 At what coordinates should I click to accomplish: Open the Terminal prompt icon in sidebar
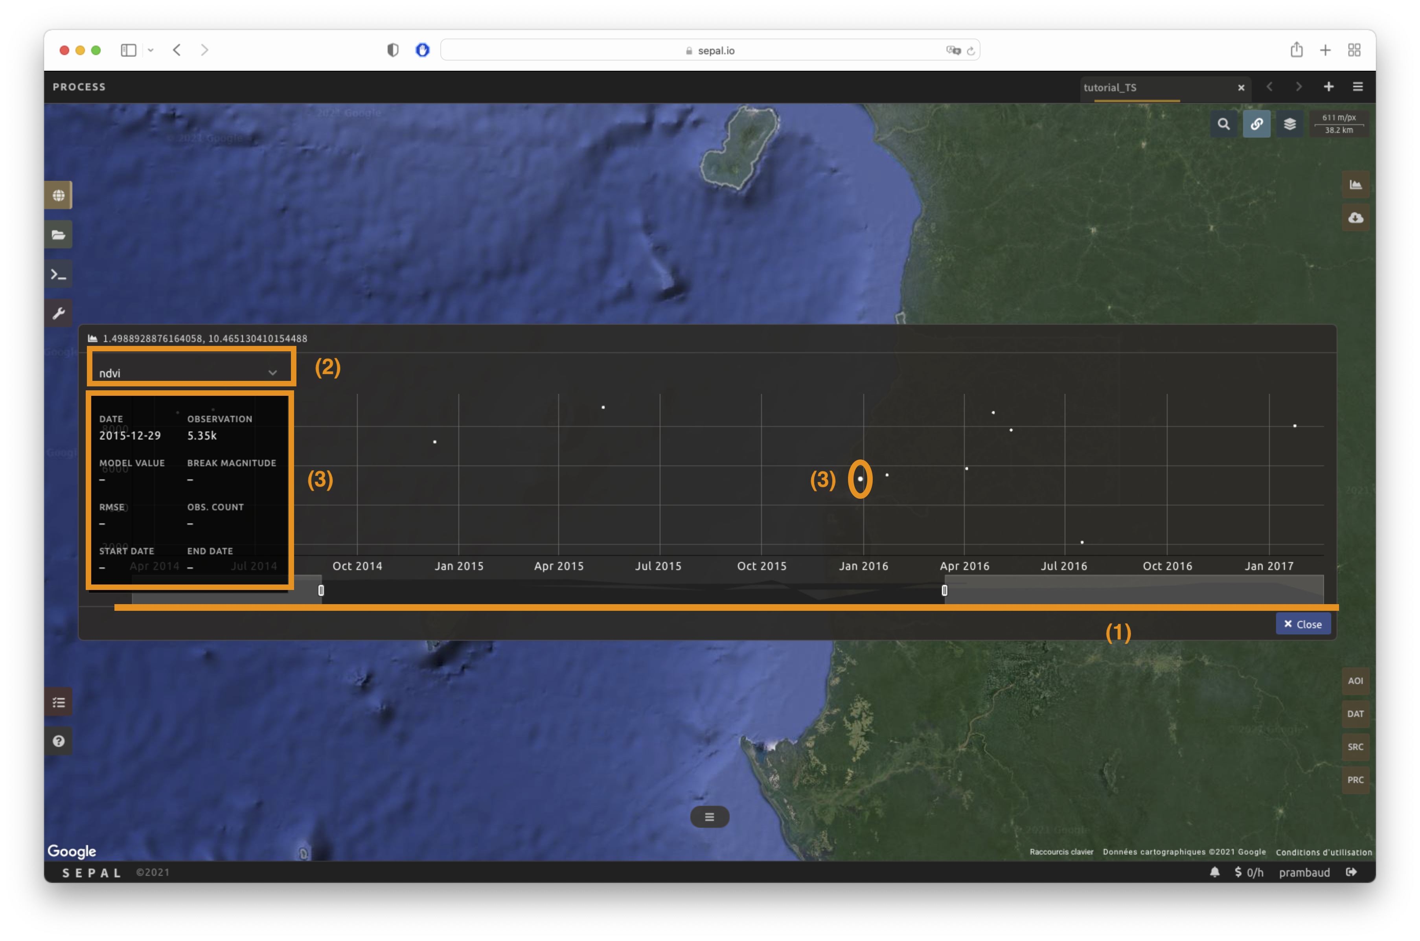(58, 274)
